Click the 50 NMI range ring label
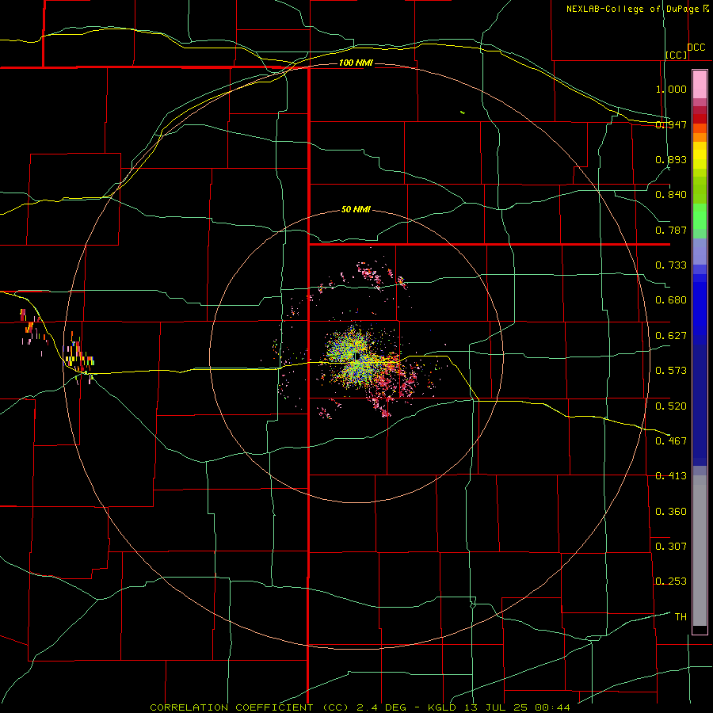This screenshot has height=713, width=713. (x=356, y=209)
